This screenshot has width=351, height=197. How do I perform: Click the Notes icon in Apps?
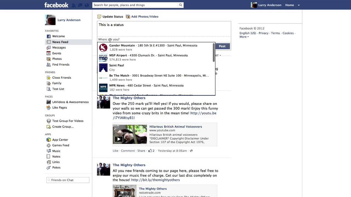(x=49, y=157)
